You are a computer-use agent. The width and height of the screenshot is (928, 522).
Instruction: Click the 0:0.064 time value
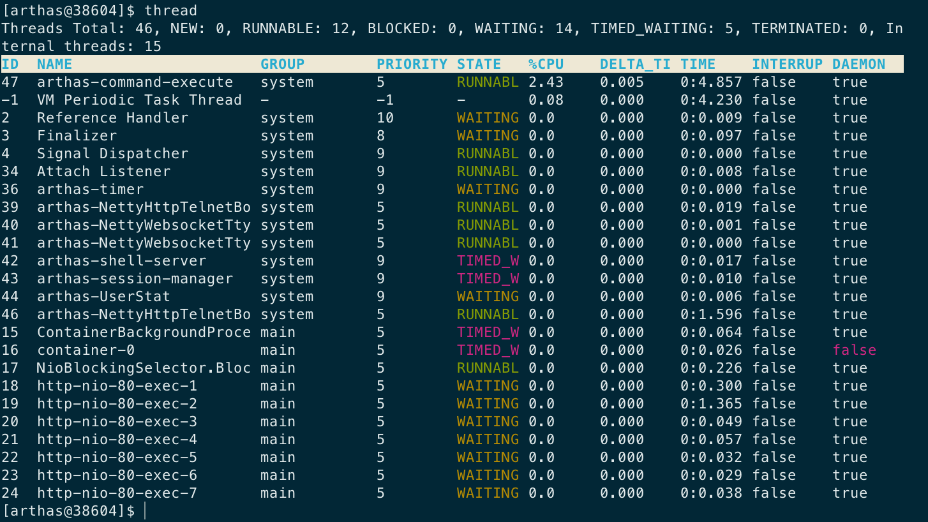(x=712, y=332)
